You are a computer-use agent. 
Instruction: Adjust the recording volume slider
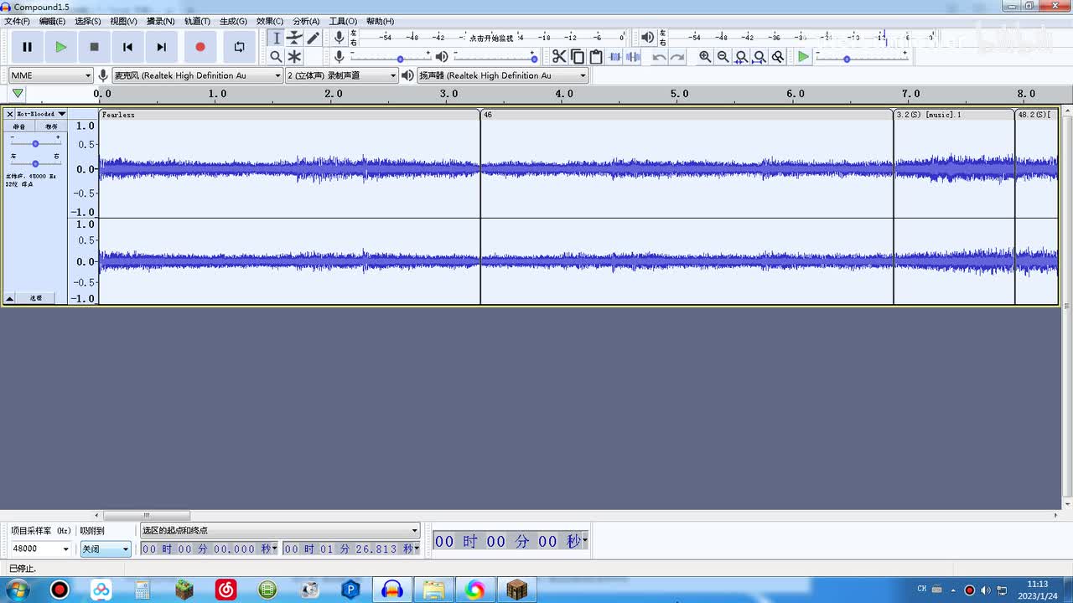(400, 58)
